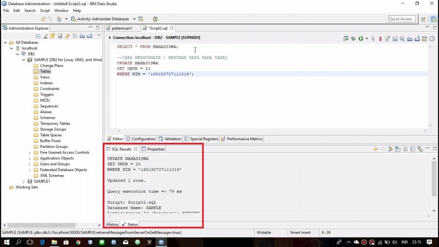Click the debug bug icon in editor toolbar

coord(353,39)
